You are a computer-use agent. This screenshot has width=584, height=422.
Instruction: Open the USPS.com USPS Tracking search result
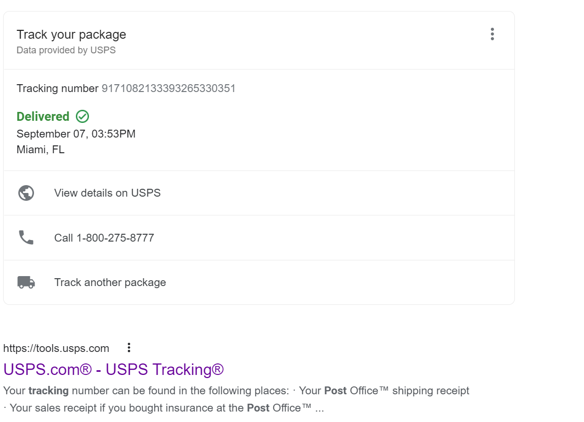pyautogui.click(x=114, y=370)
